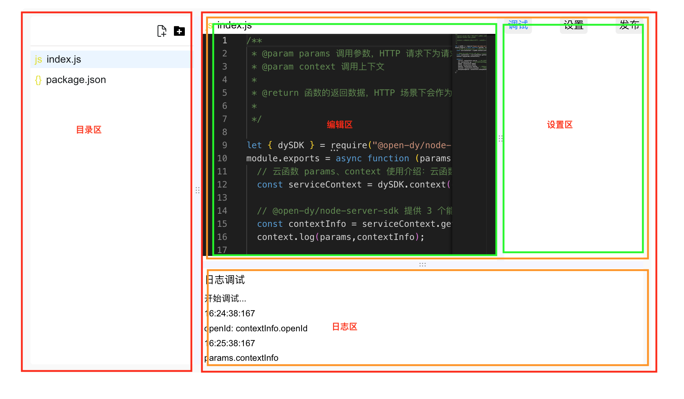Click line number 9 in the gutter
684x399 pixels.
224,145
